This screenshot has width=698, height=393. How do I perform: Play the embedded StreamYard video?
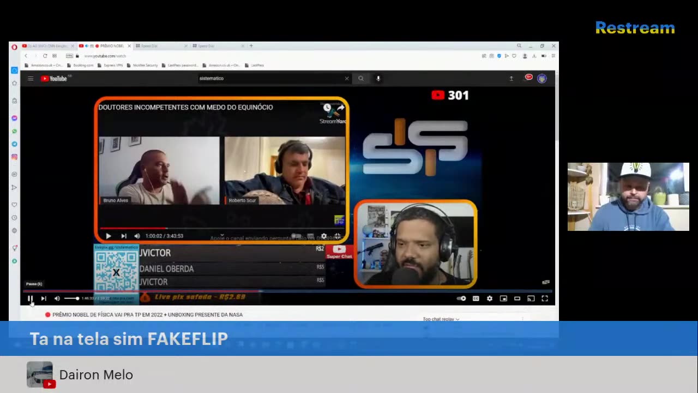[108, 236]
